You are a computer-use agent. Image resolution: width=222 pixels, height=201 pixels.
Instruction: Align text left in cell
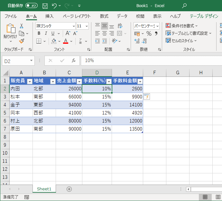click(x=97, y=33)
